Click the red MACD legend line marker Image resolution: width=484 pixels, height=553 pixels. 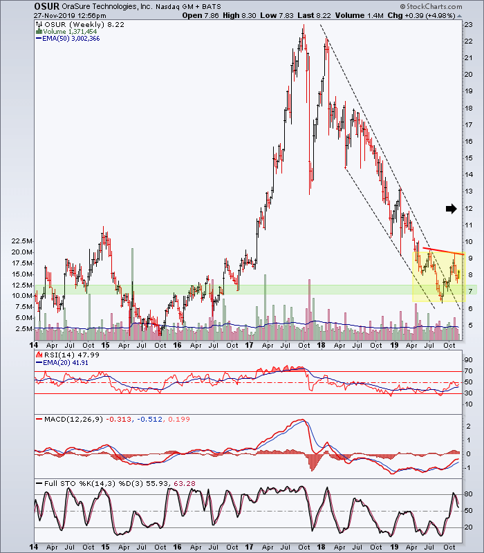pos(39,419)
